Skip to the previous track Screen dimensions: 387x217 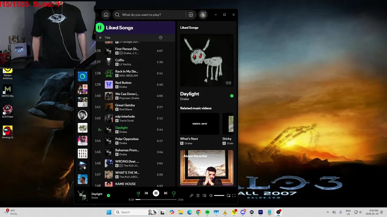coord(146,193)
